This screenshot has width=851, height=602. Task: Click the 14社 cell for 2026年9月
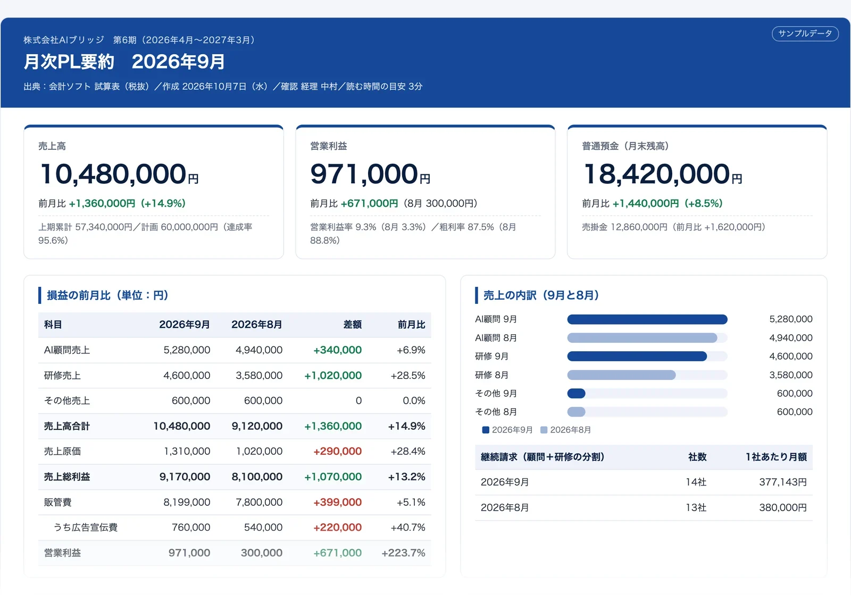click(x=696, y=482)
